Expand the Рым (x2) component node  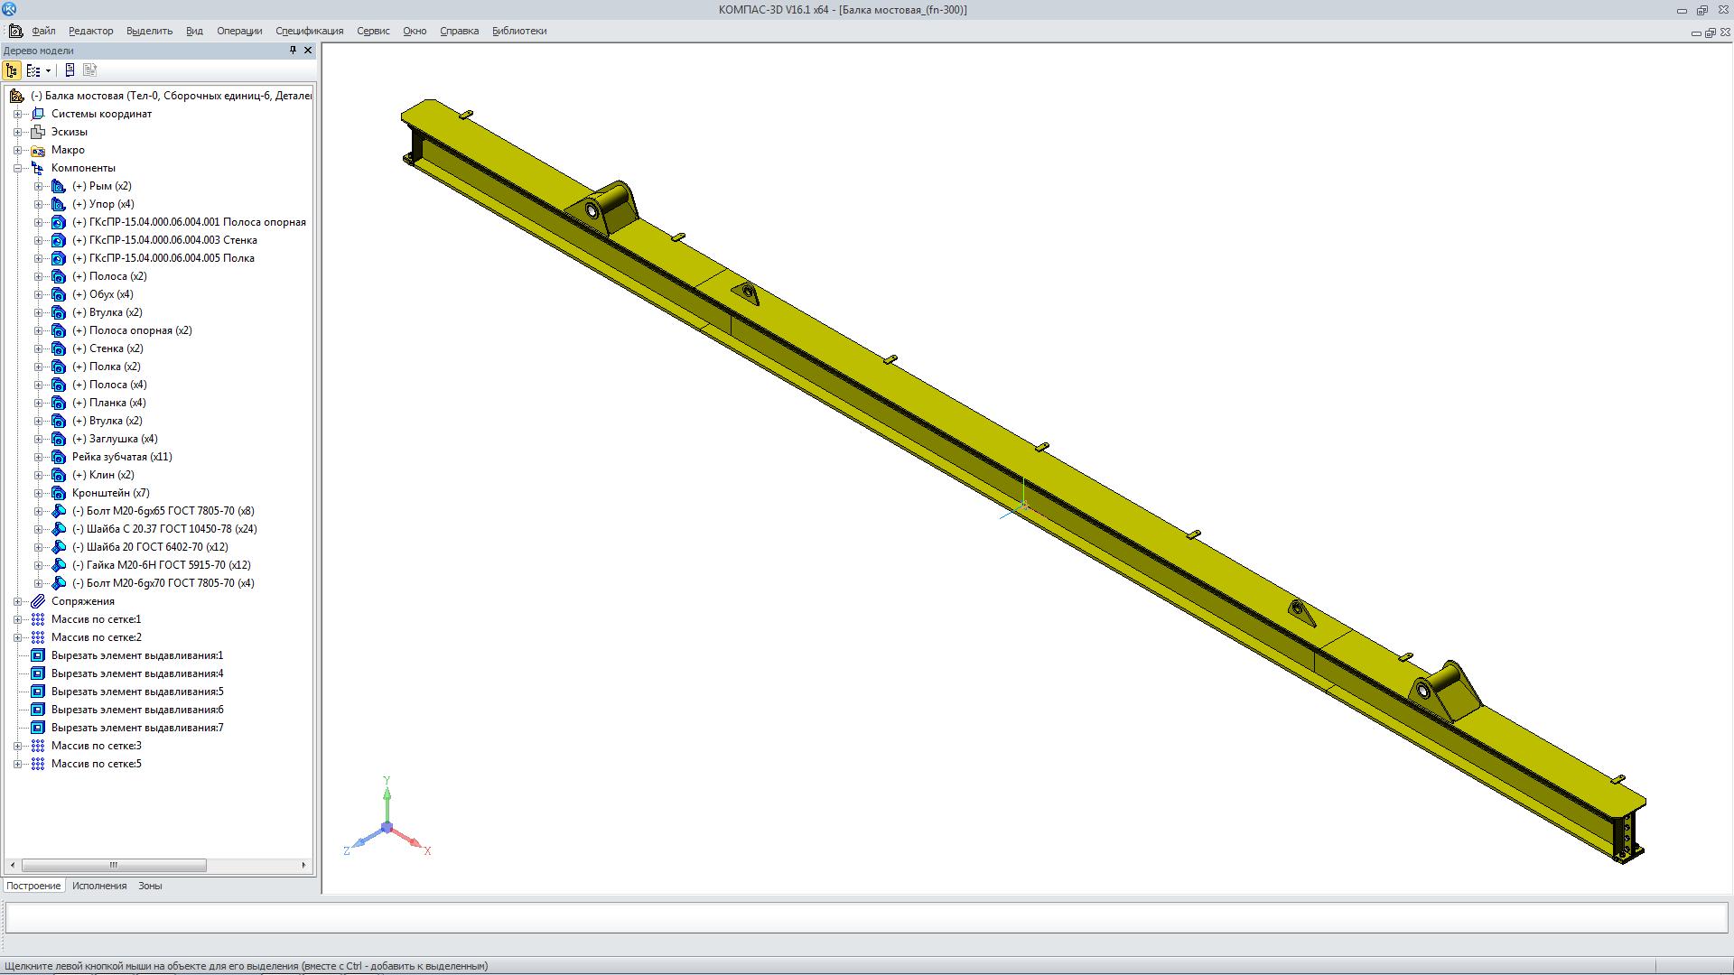(39, 186)
